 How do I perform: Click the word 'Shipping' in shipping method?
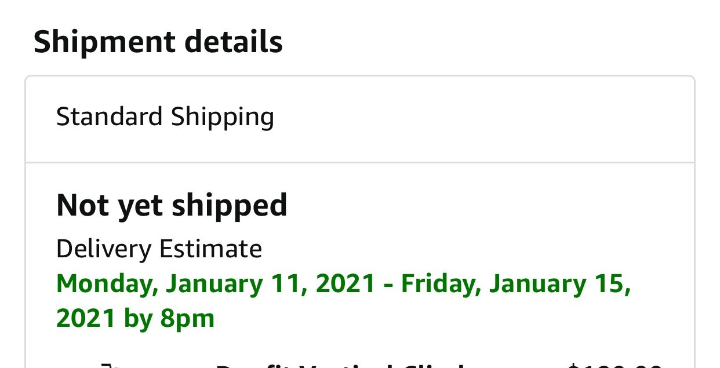point(222,118)
